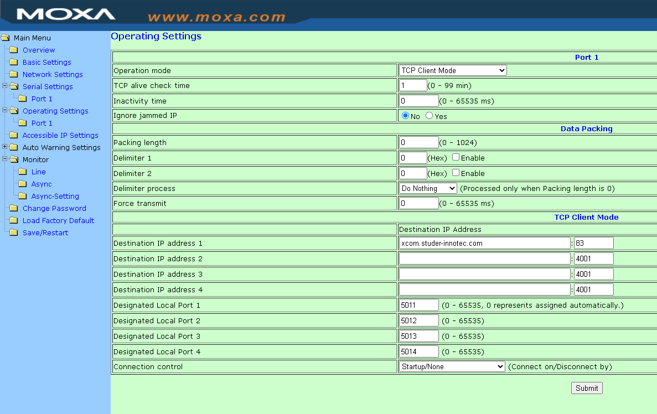Click the folder icon of Port 1 under Serial Settings
The height and width of the screenshot is (414, 657).
click(23, 99)
